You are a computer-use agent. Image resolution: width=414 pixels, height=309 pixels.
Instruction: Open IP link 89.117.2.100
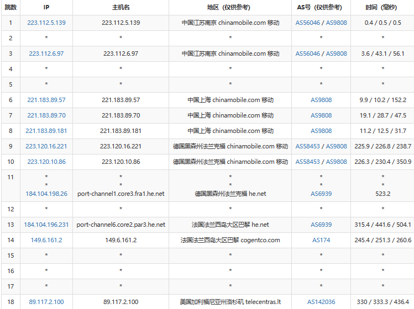46,302
